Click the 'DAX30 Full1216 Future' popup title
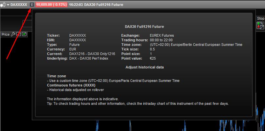Image resolution: width=265 pixels, height=131 pixels. click(x=145, y=27)
